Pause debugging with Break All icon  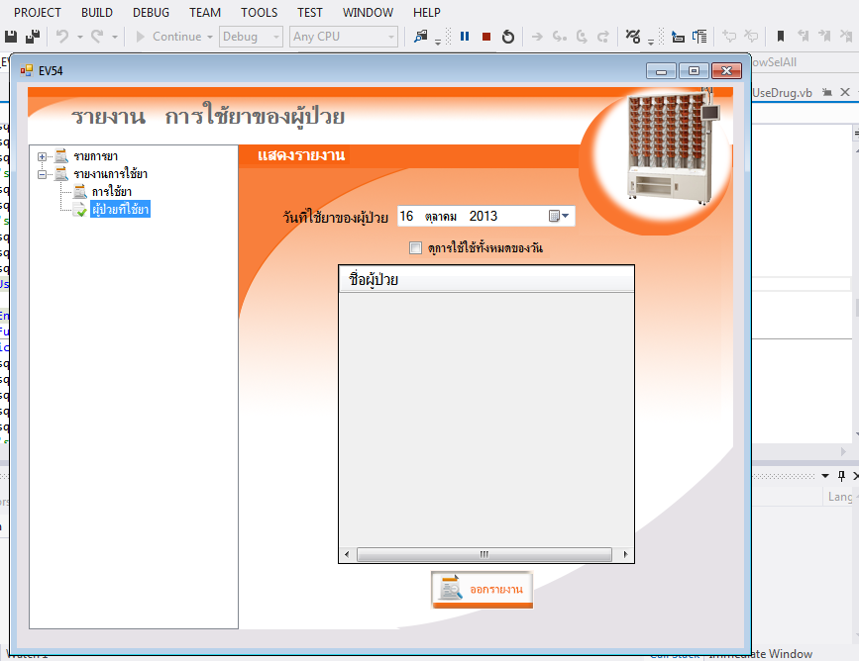(x=465, y=37)
